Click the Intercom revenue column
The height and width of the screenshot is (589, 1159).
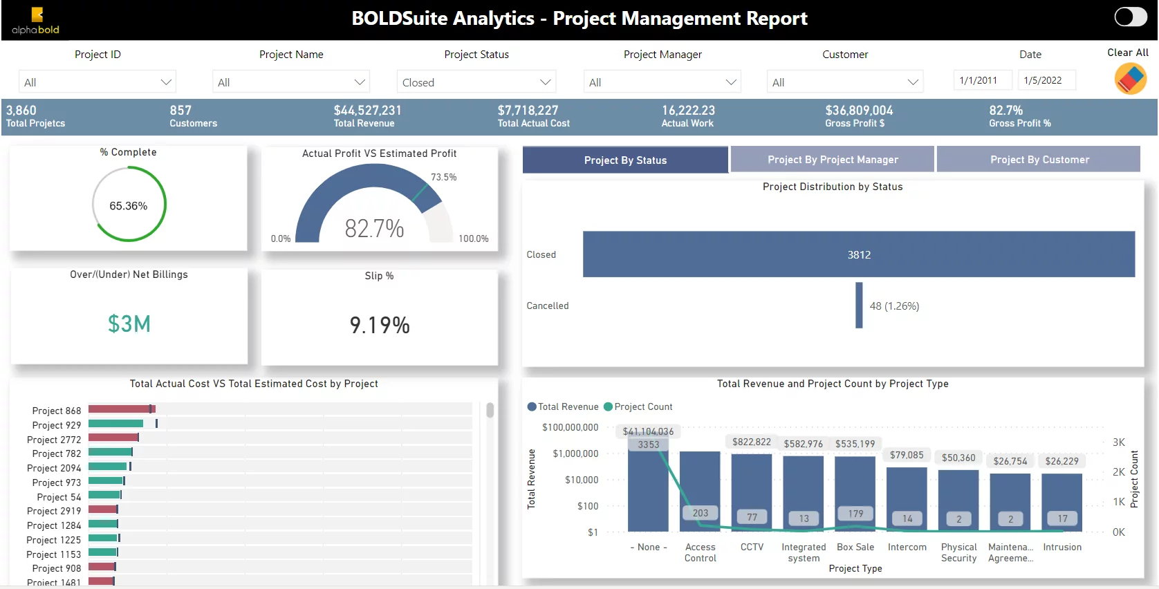tap(907, 499)
